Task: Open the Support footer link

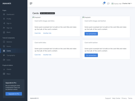Action: (108, 98)
